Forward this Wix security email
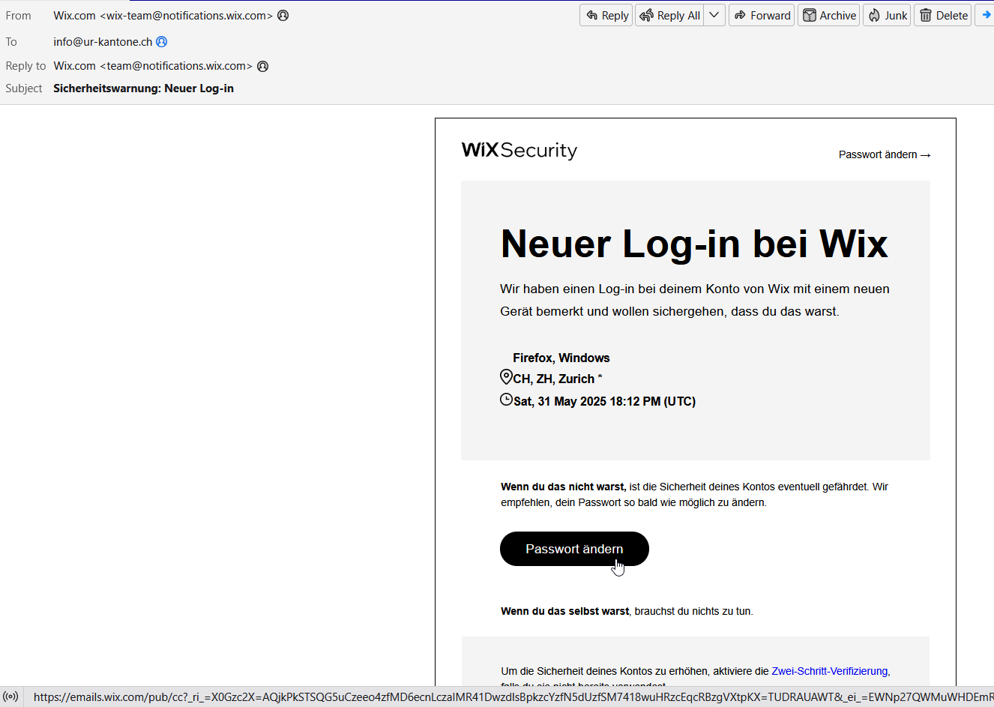This screenshot has width=994, height=707. (762, 16)
